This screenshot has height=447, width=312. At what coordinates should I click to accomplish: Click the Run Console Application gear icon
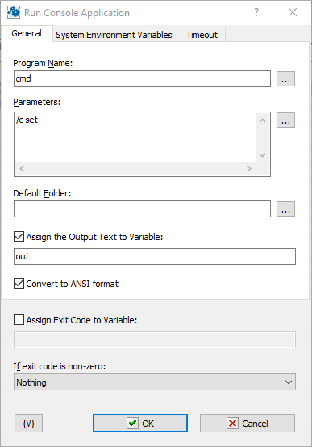coord(14,13)
